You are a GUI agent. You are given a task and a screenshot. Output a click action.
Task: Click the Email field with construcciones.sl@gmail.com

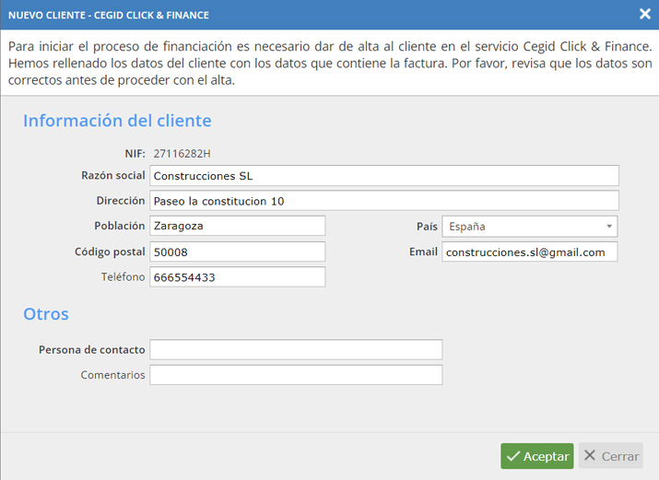click(530, 252)
